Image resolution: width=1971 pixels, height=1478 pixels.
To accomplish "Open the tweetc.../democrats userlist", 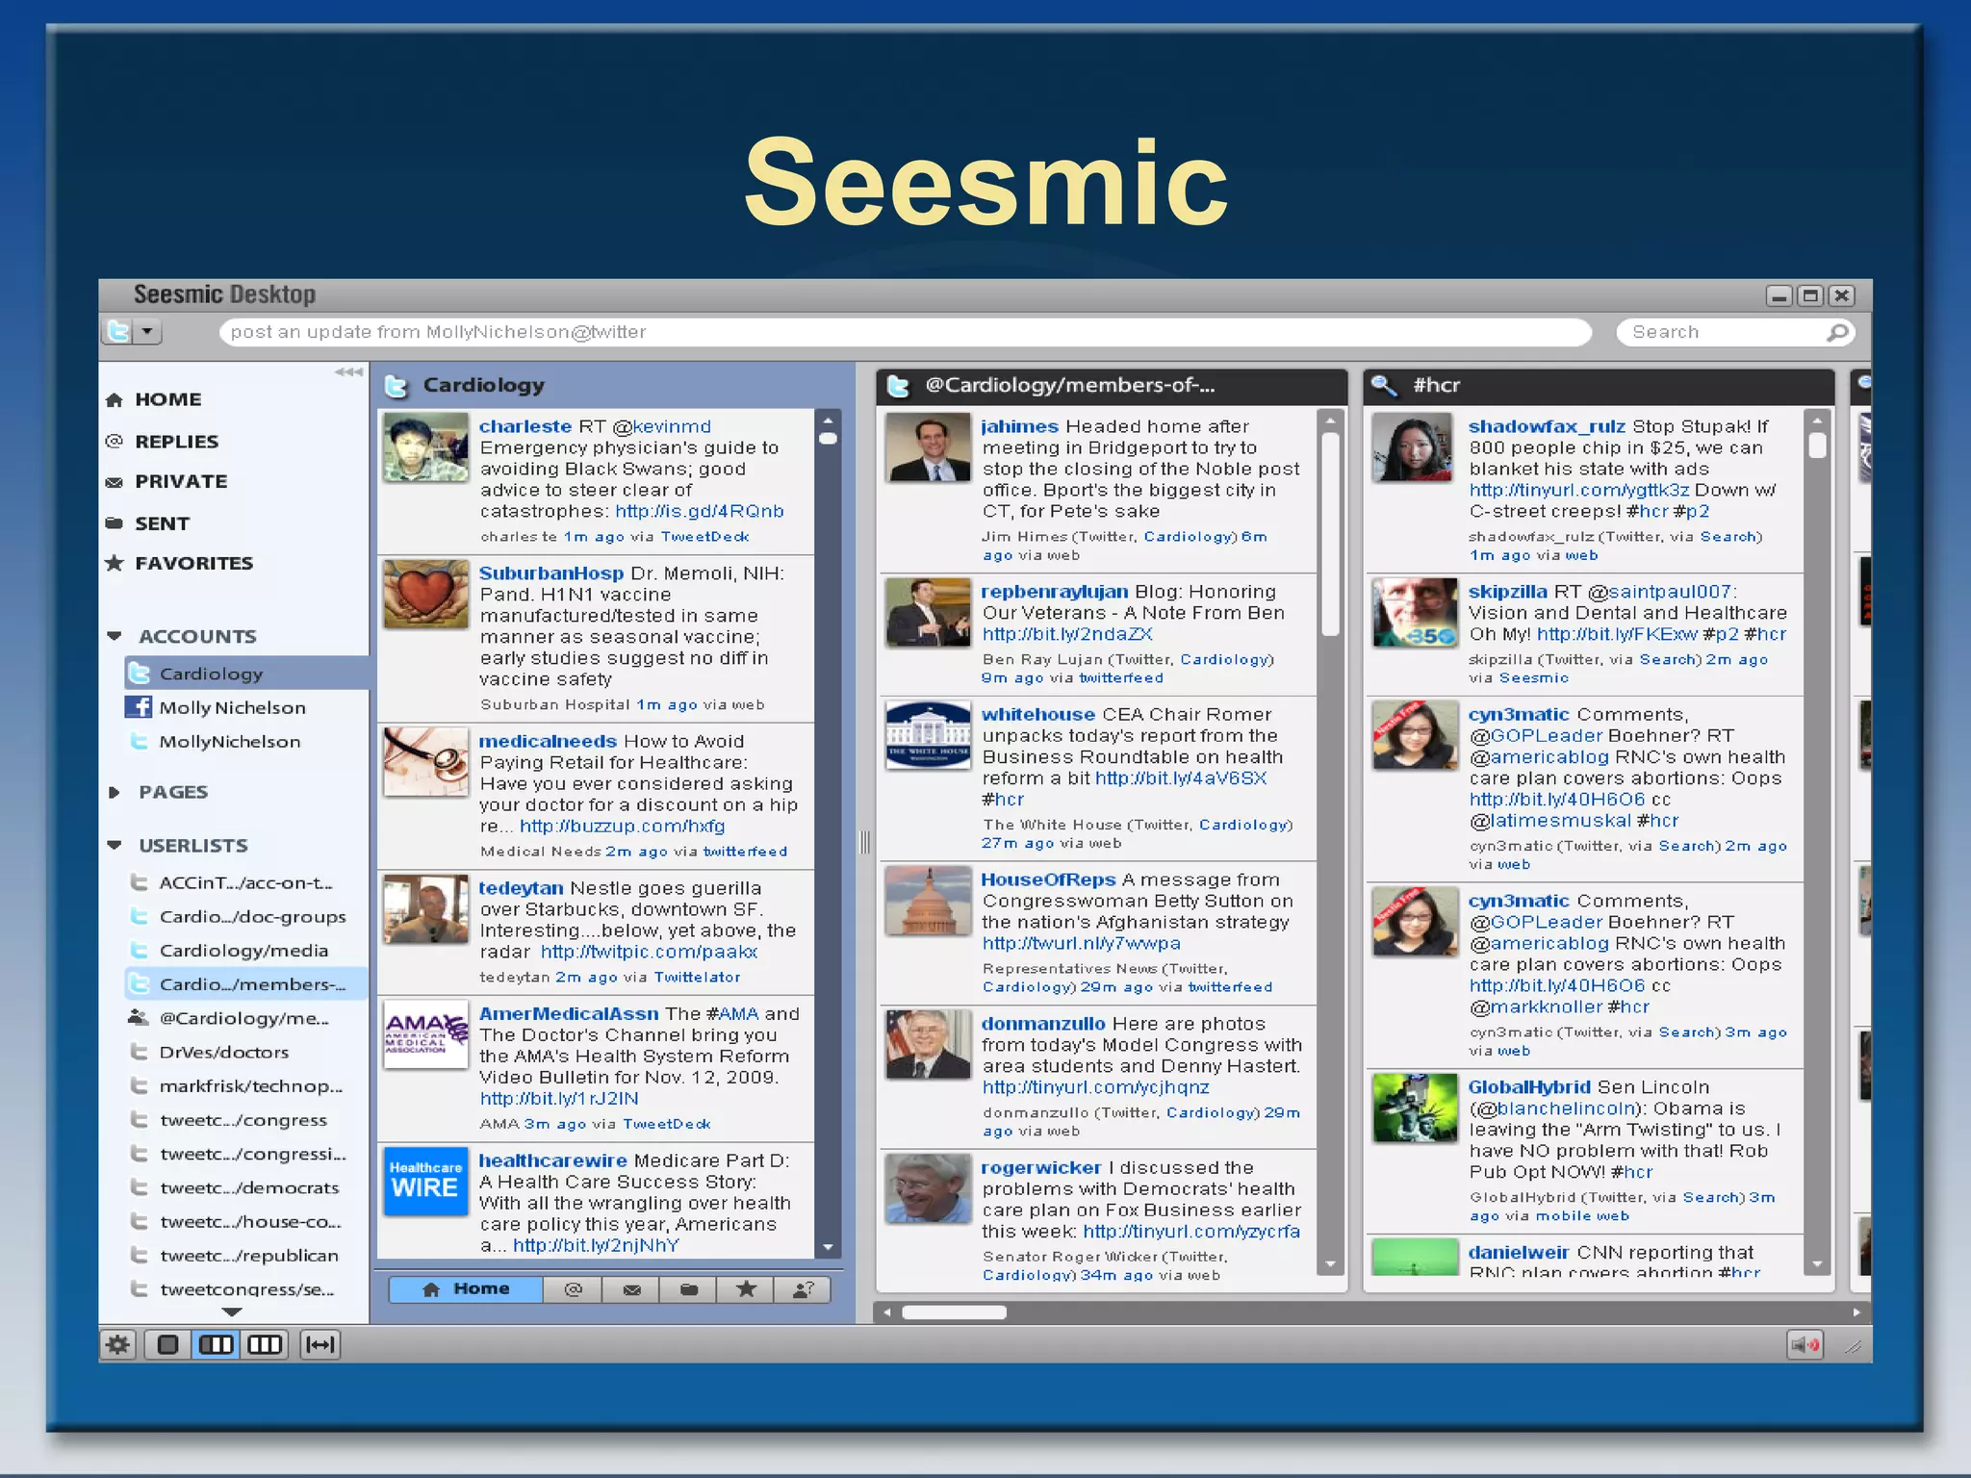I will [x=248, y=1188].
